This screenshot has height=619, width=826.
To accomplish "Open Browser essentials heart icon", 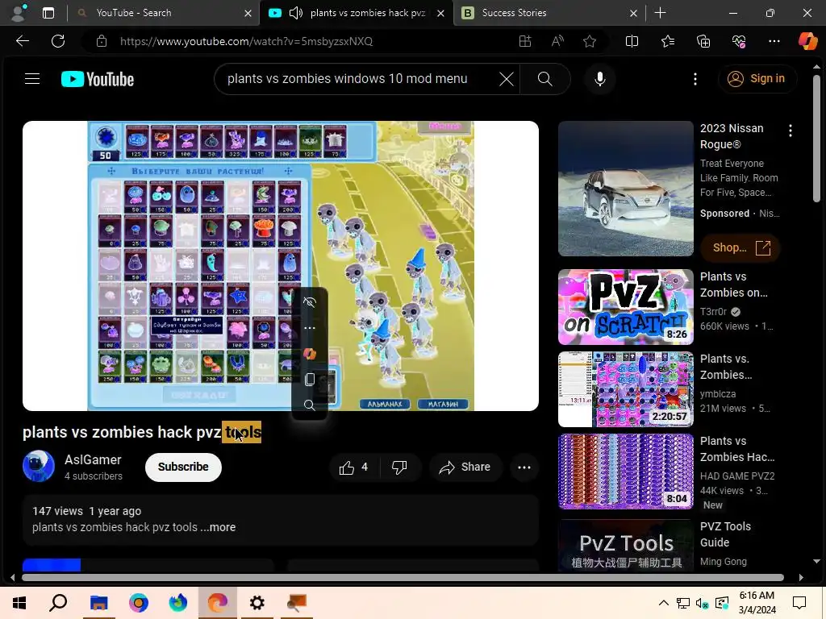I will pyautogui.click(x=739, y=41).
